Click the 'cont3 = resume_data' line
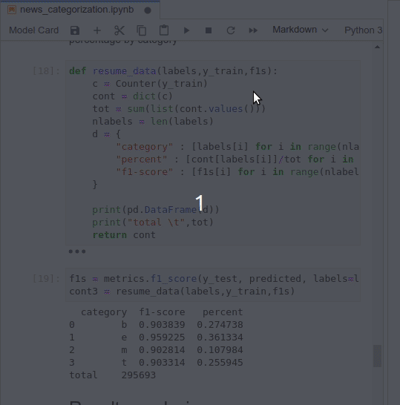This screenshot has width=400, height=405. point(182,292)
